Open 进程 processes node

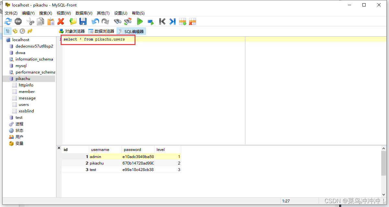(19, 124)
